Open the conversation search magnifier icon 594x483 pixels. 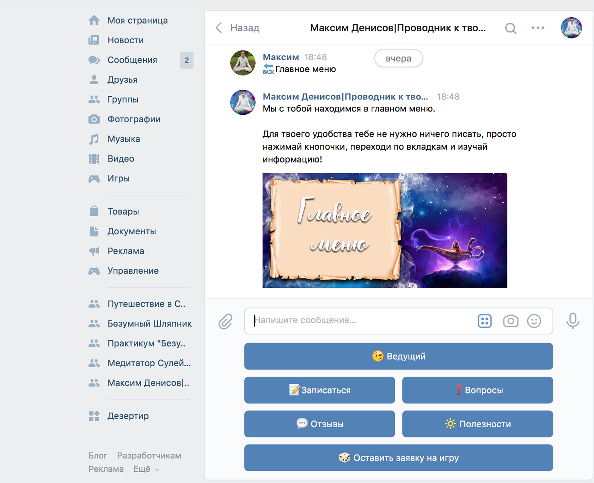(511, 28)
